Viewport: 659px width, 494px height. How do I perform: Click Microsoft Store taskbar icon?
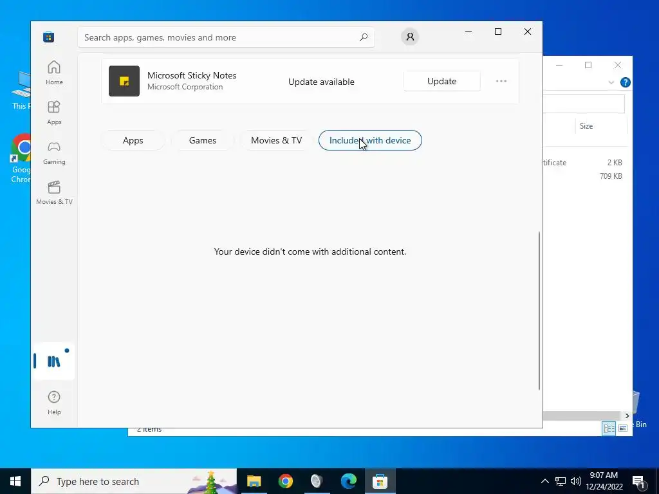(x=380, y=481)
